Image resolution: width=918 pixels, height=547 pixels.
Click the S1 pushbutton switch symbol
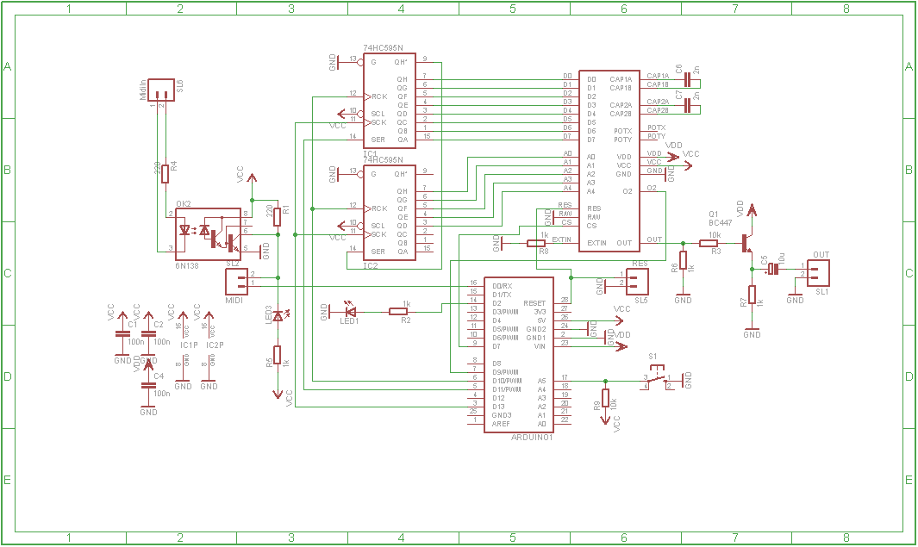[659, 379]
